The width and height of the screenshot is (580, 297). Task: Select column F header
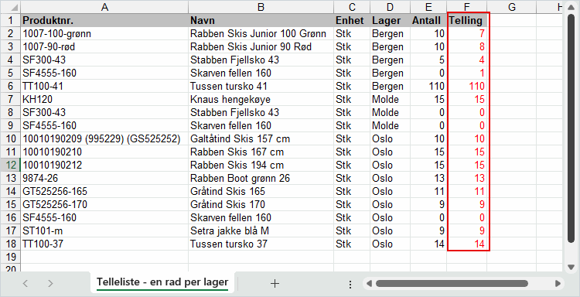(467, 7)
